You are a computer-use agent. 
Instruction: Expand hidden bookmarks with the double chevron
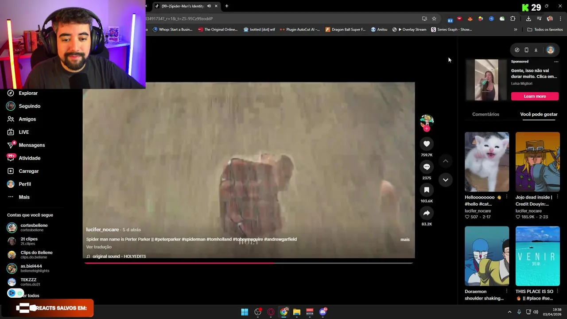[x=515, y=30]
